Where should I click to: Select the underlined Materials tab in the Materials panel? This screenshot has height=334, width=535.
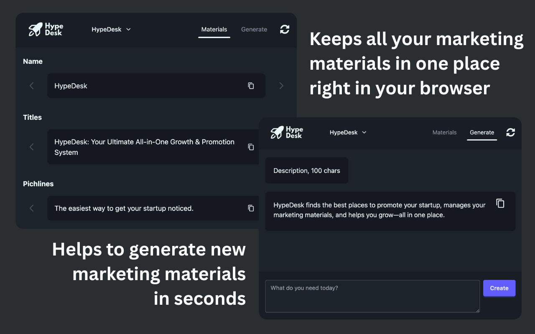click(214, 30)
